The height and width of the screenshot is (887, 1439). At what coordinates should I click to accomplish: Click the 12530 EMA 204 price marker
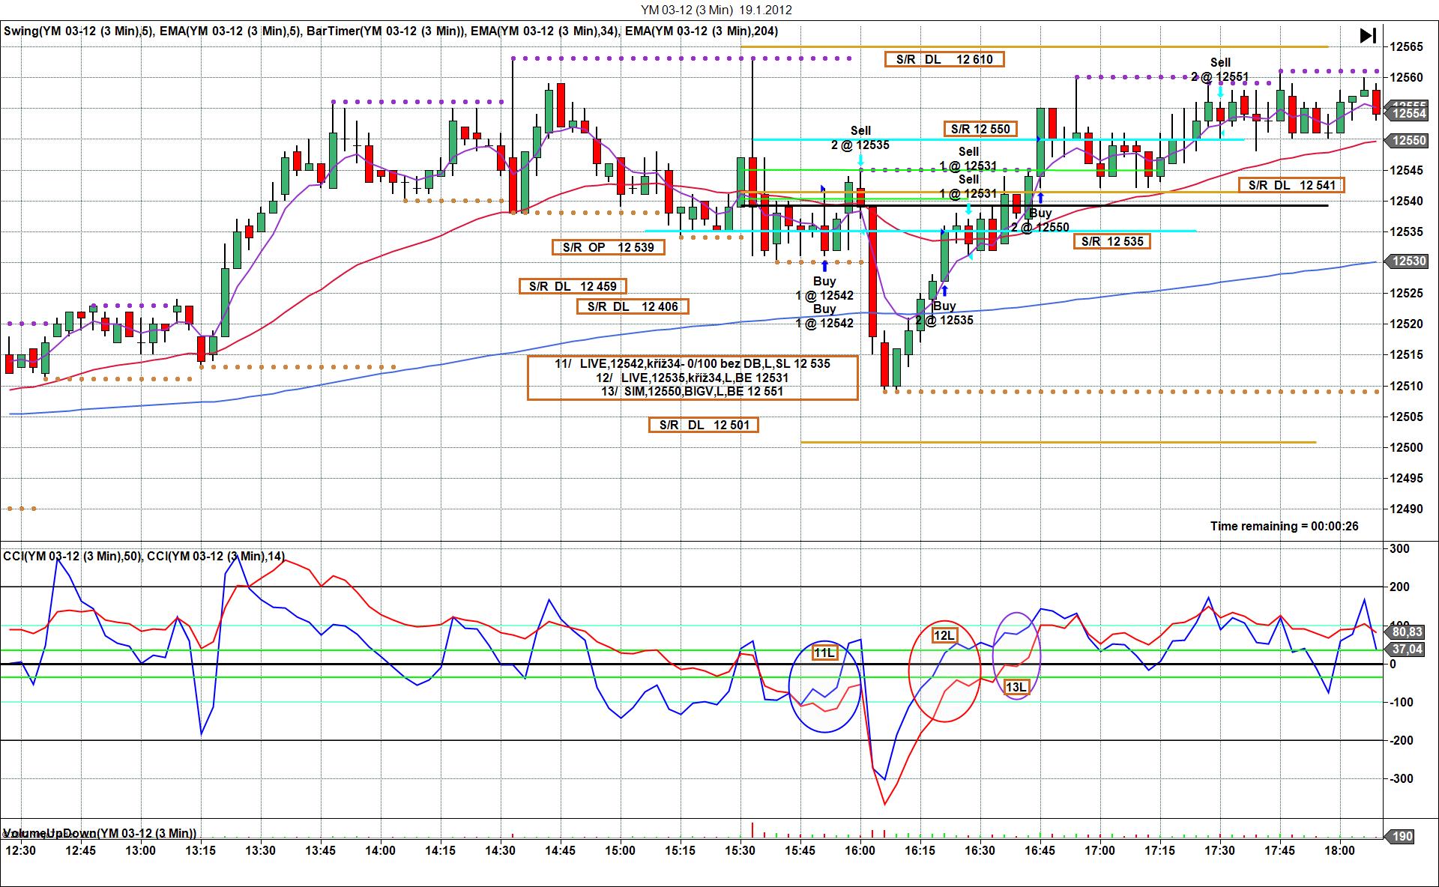1408,261
